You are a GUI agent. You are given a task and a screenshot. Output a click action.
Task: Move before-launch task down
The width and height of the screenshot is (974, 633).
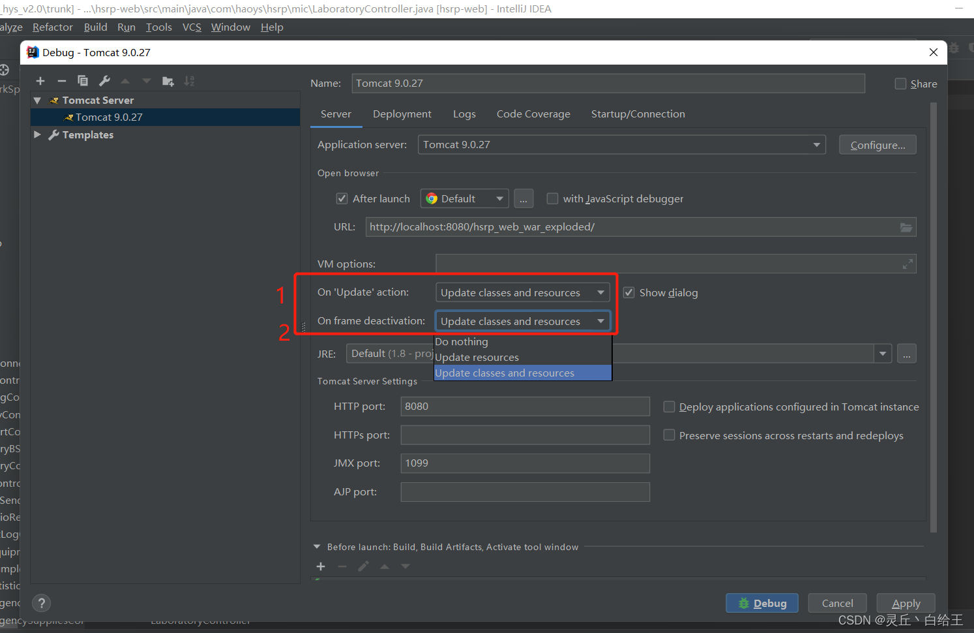(x=406, y=566)
